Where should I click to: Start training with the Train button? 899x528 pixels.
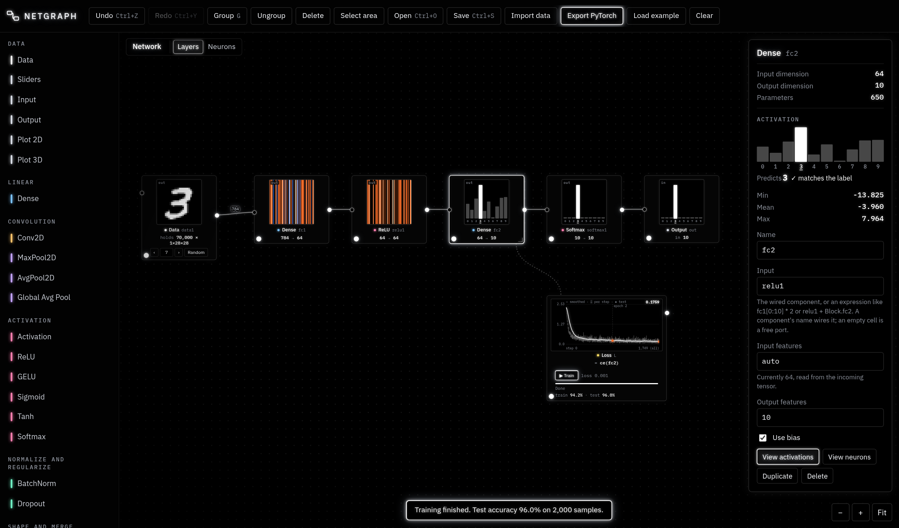tap(566, 376)
